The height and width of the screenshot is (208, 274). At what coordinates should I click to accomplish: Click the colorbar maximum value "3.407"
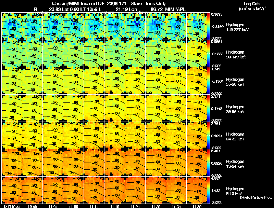pos(216,151)
